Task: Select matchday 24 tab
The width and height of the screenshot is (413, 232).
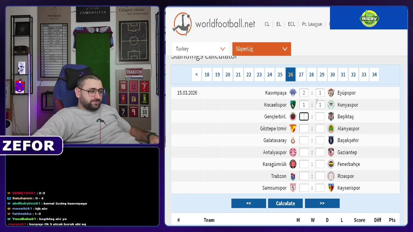Action: point(270,74)
